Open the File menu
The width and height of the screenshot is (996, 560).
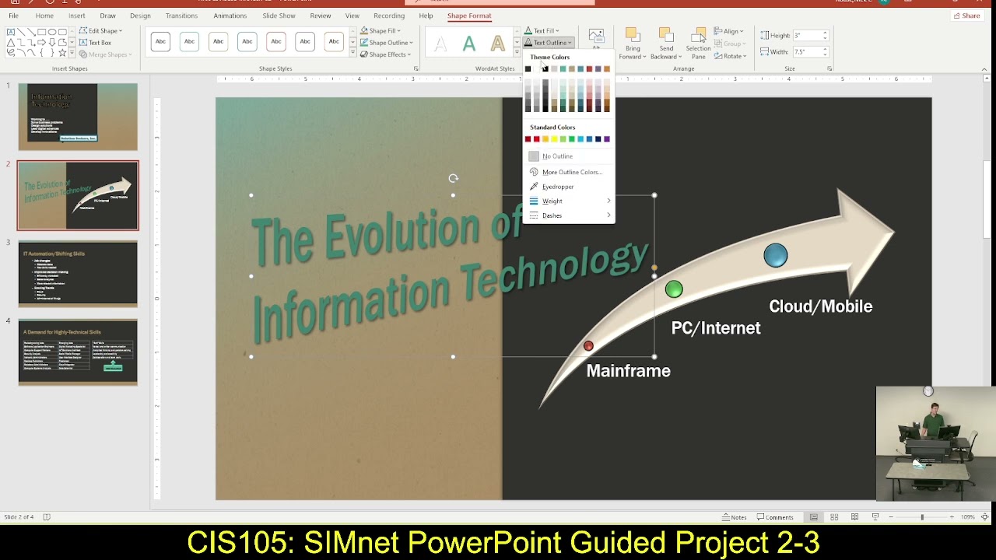[13, 16]
